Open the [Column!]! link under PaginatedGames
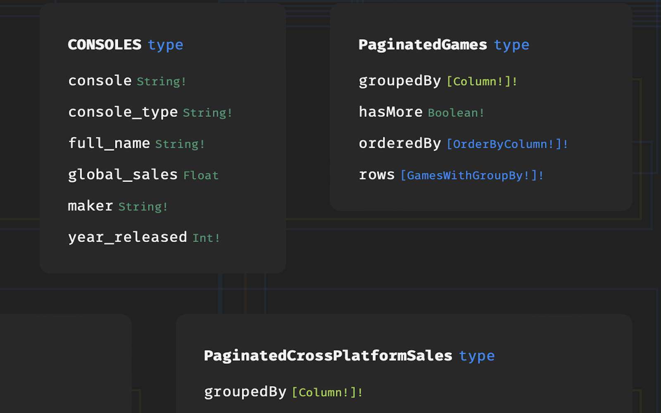The image size is (661, 413). 482,81
